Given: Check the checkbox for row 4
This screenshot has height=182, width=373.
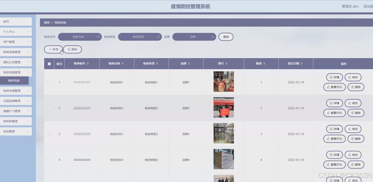Looking at the screenshot, I should click(49, 160).
